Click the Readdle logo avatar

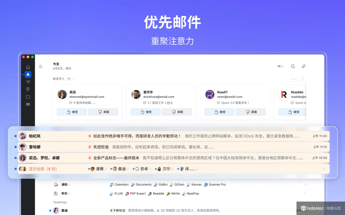284,94
